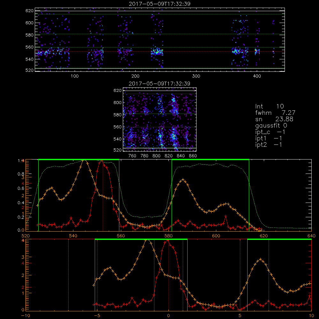Select the white "0.2" y-axis label
Image resolution: width=319 pixels, height=319 pixels.
[x=21, y=217]
